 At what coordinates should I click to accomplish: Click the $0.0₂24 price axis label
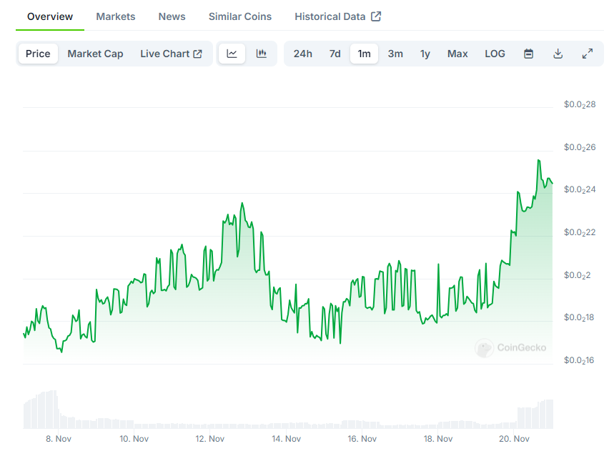point(580,189)
